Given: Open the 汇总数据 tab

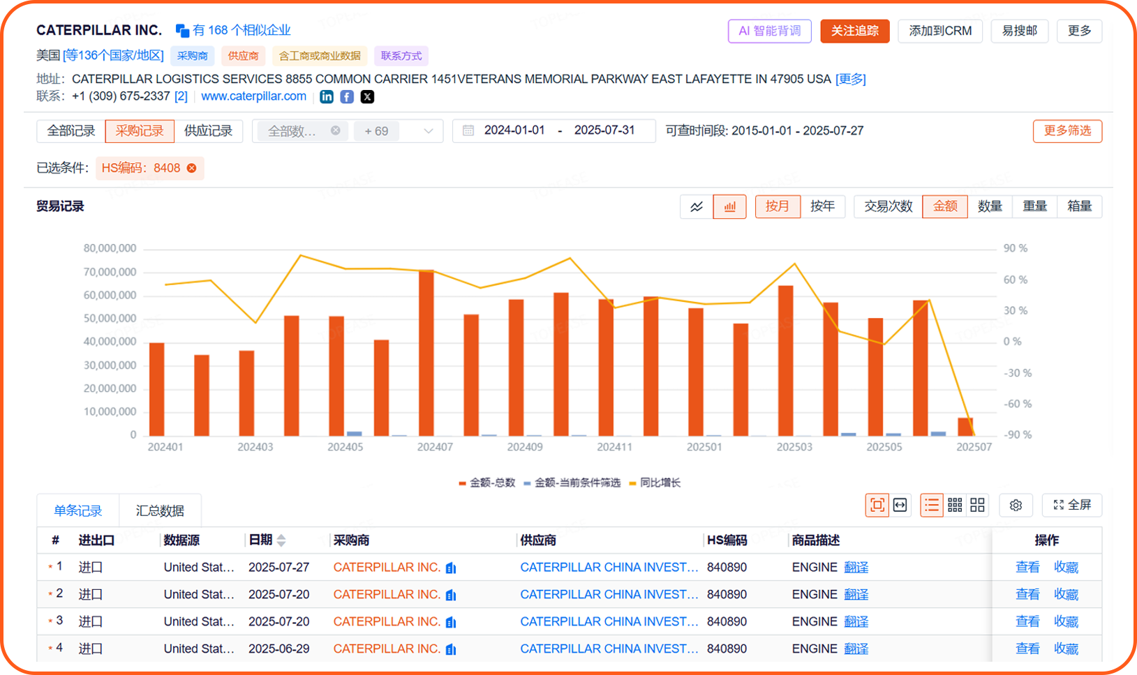Looking at the screenshot, I should (x=160, y=510).
